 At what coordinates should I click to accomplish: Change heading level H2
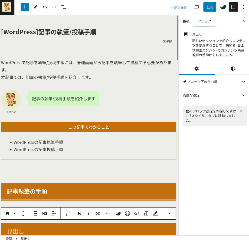[x=45, y=213]
